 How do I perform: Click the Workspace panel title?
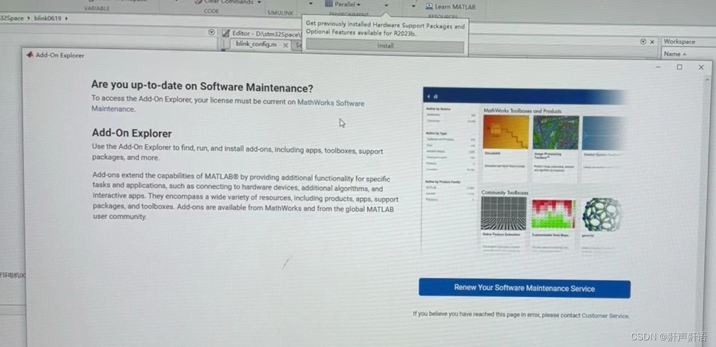(x=679, y=41)
